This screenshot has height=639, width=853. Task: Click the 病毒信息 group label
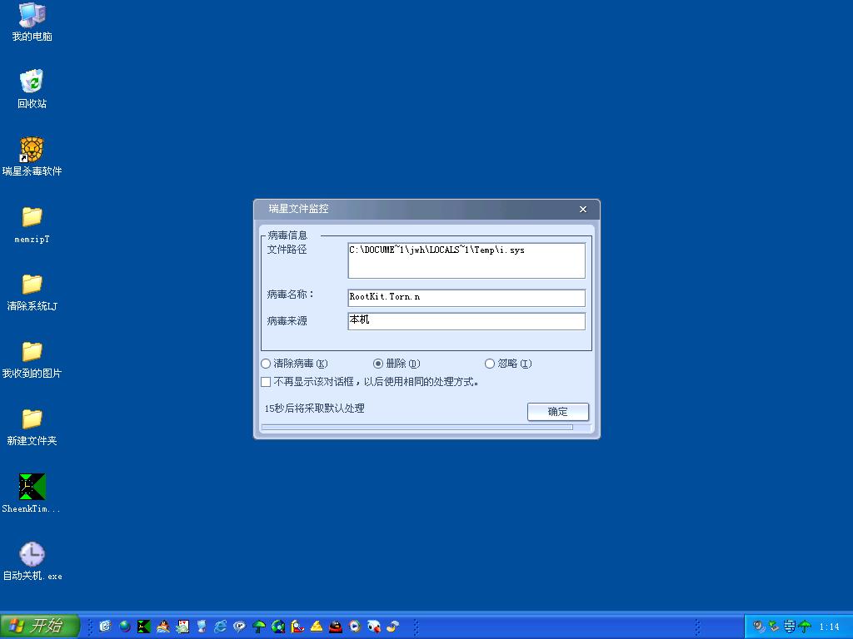287,235
